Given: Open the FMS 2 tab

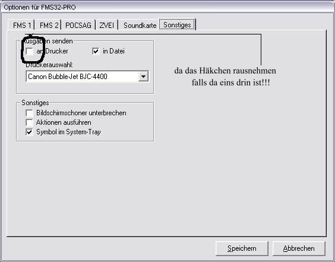Looking at the screenshot, I should tap(49, 26).
